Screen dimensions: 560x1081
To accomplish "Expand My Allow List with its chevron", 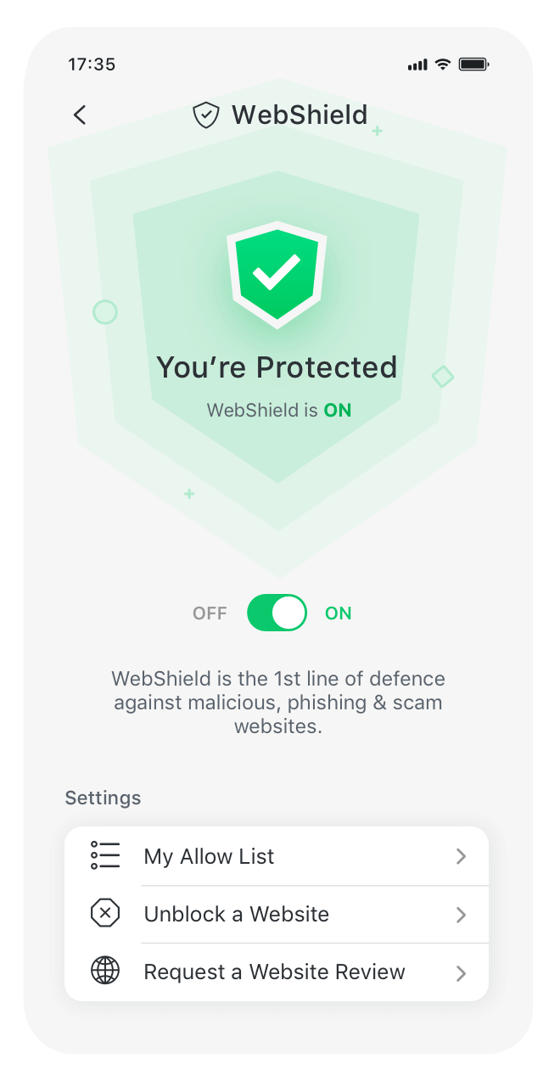I will pyautogui.click(x=461, y=856).
